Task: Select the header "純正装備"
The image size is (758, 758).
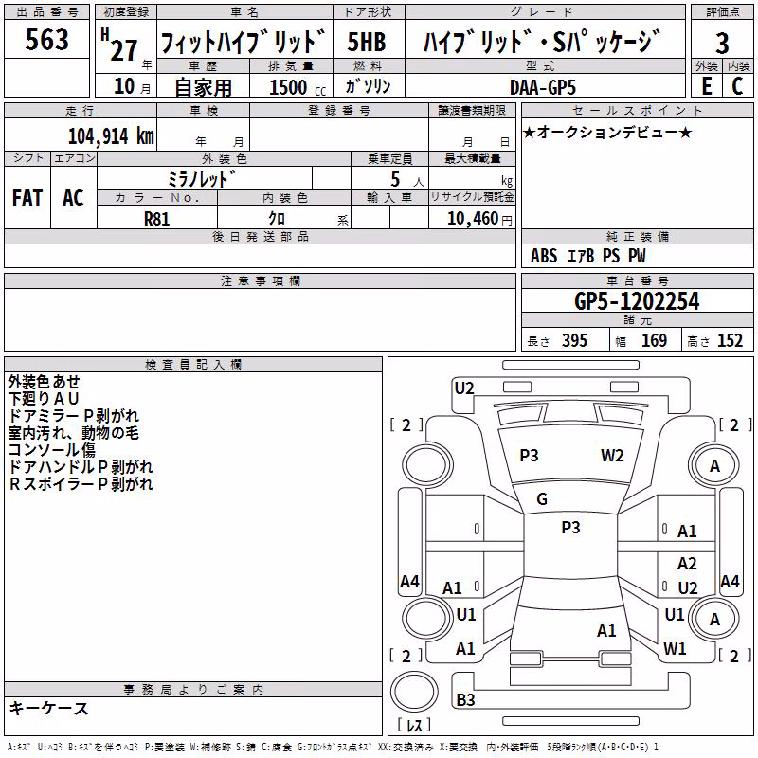Action: pos(637,236)
